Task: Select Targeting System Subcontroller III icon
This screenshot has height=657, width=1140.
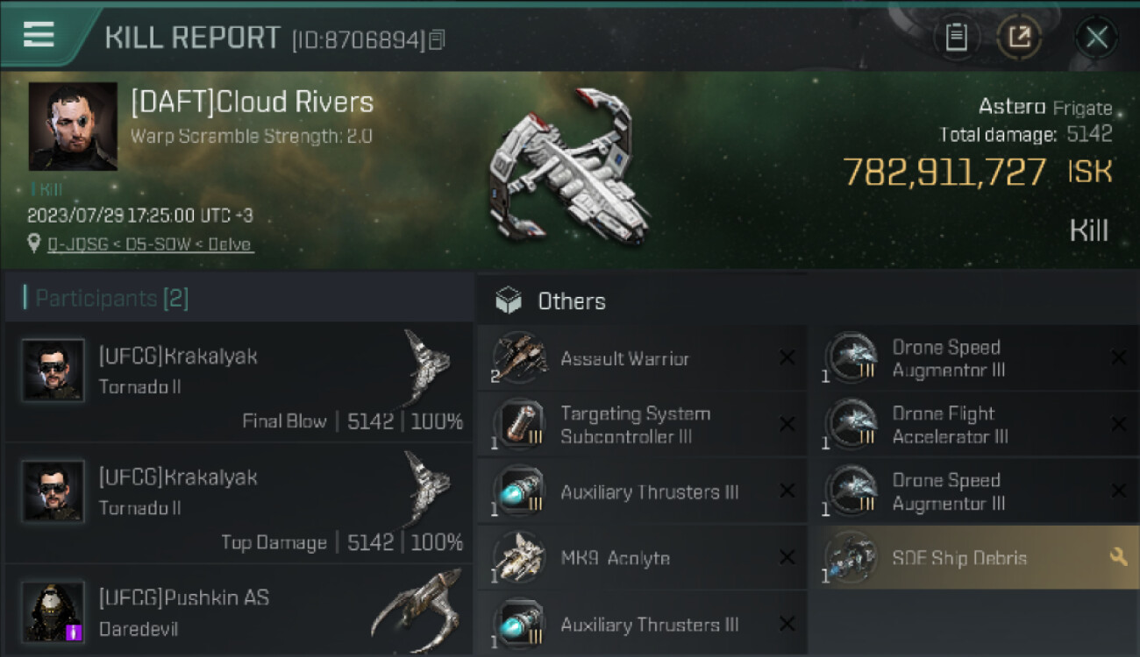Action: (x=520, y=425)
